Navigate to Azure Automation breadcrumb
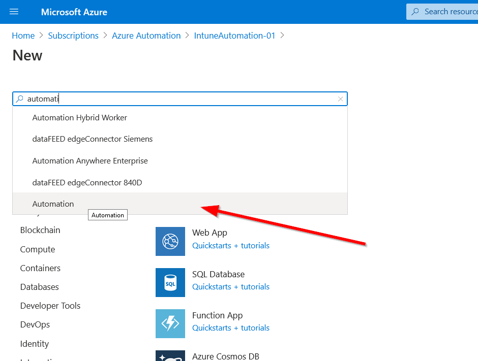478x361 pixels. [146, 36]
